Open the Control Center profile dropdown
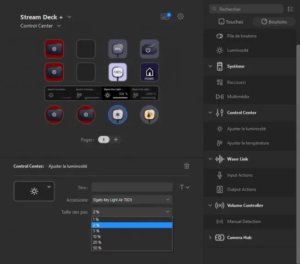The width and height of the screenshot is (300, 264). pyautogui.click(x=59, y=26)
